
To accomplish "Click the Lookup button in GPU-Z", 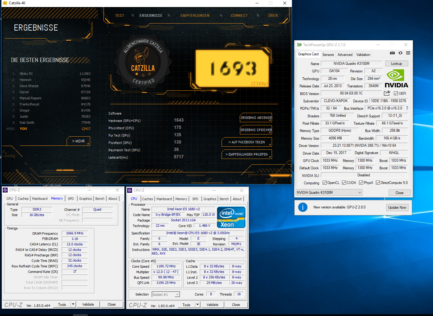I will click(x=396, y=64).
